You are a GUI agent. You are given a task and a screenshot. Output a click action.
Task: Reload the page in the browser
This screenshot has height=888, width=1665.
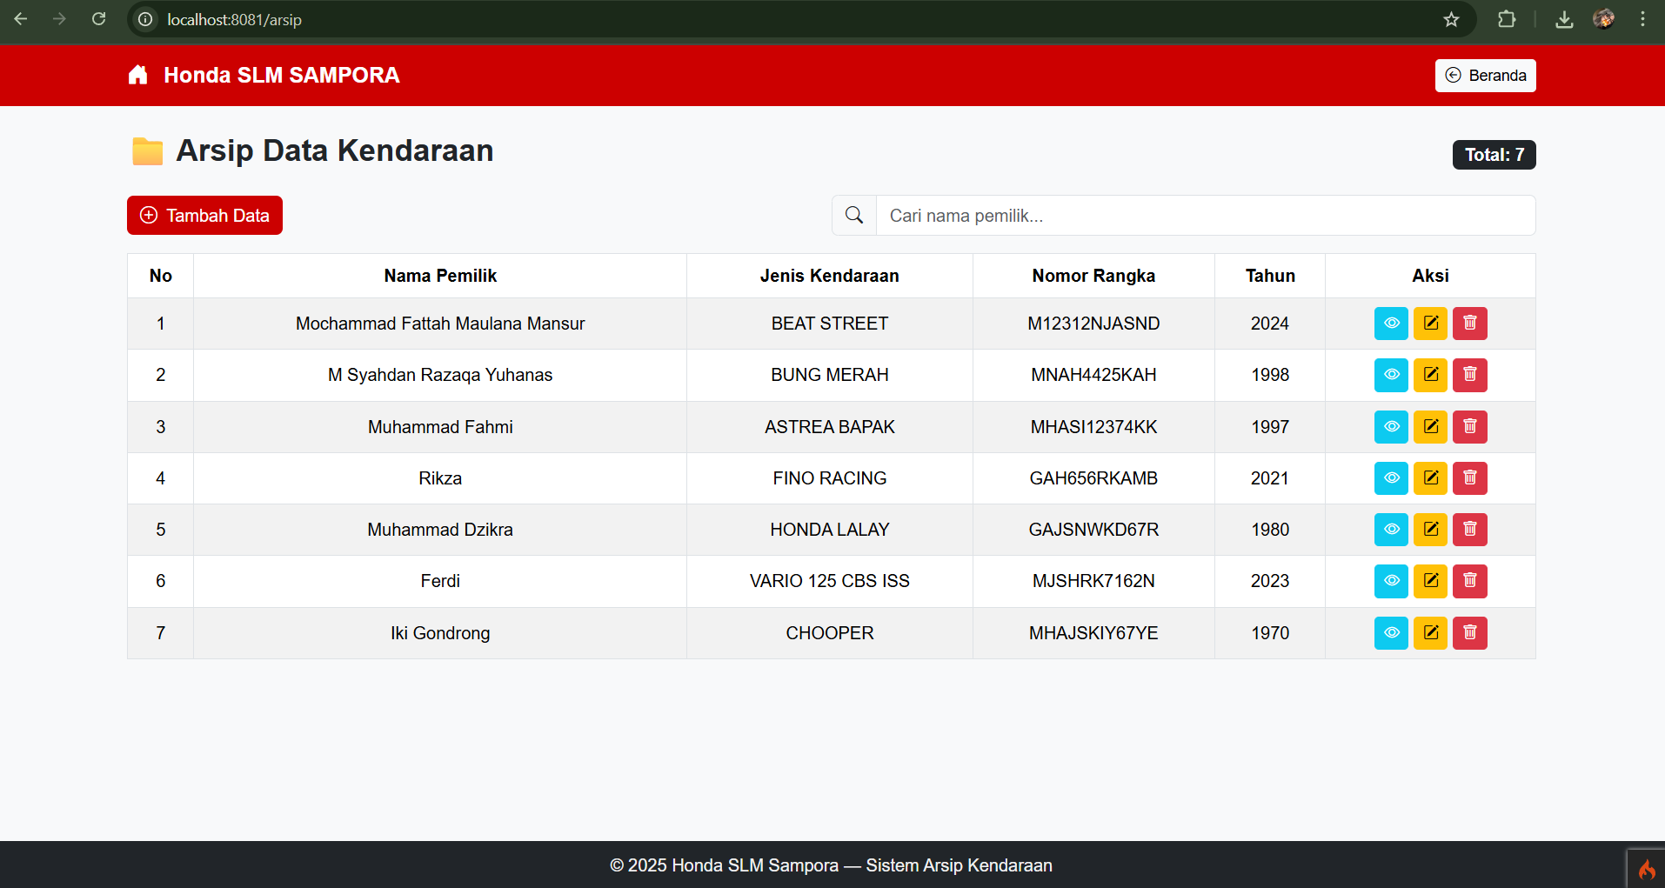coord(99,19)
